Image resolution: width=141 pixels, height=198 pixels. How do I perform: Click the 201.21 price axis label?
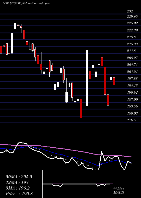point(132,72)
